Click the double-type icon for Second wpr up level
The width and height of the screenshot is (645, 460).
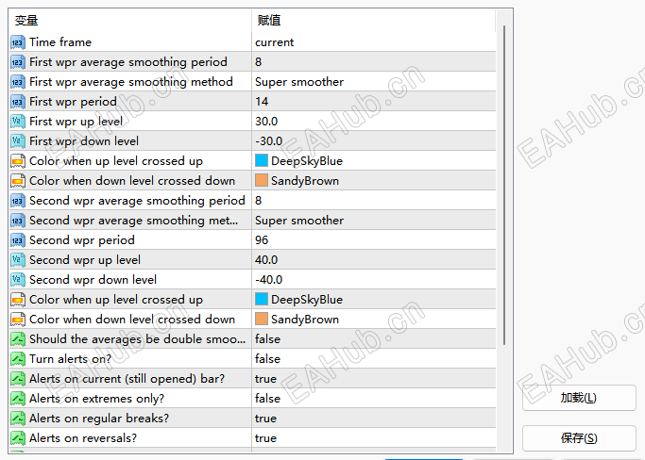click(x=18, y=259)
